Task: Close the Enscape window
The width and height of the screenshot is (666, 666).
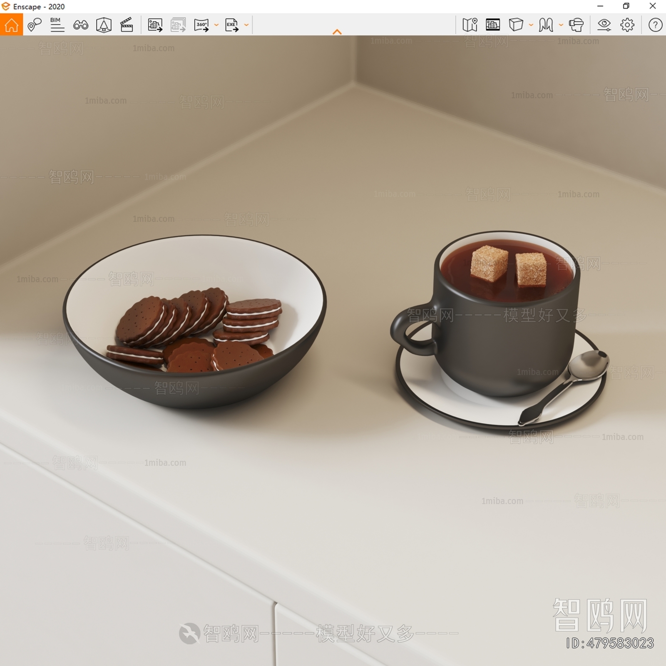Action: click(653, 6)
